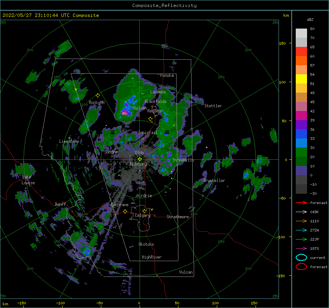Click the radar center diamond between Olds and Didsbury
This screenshot has width=329, height=308.
[140, 159]
